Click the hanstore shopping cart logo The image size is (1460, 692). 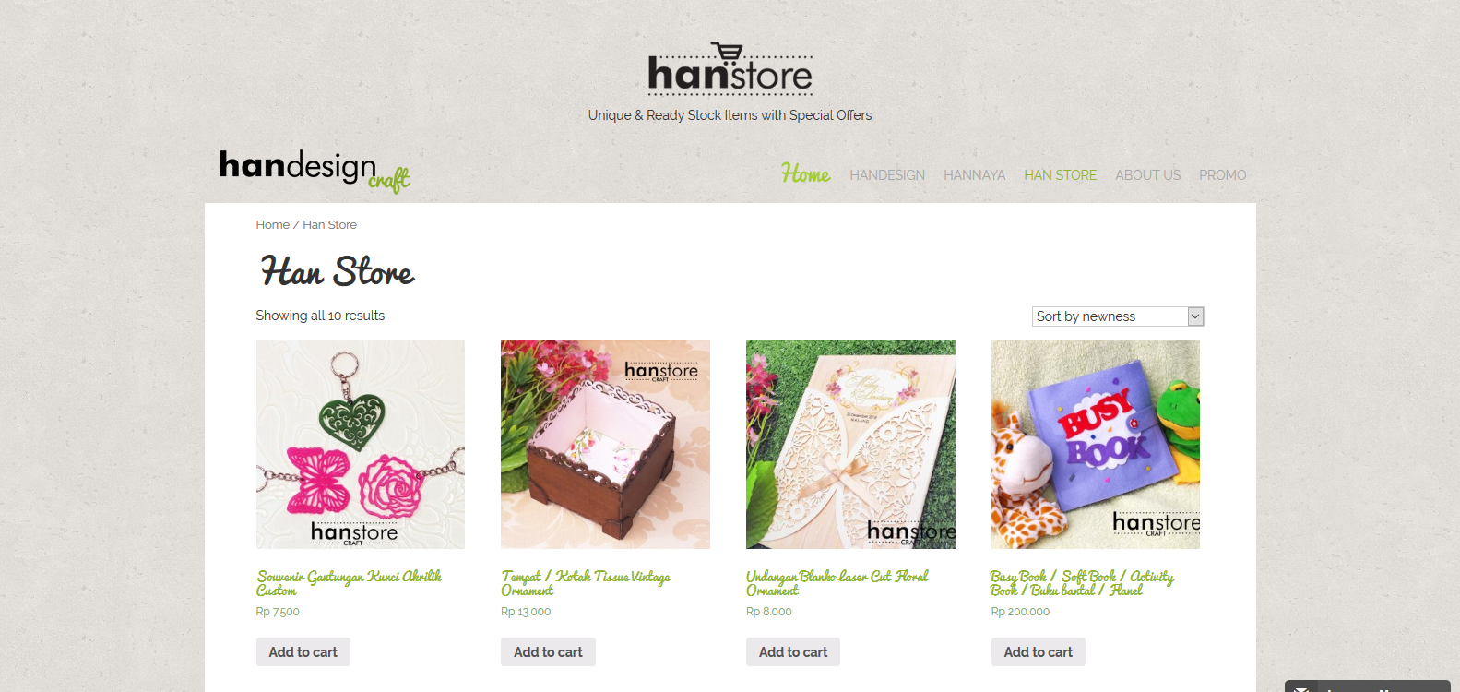coord(730,69)
